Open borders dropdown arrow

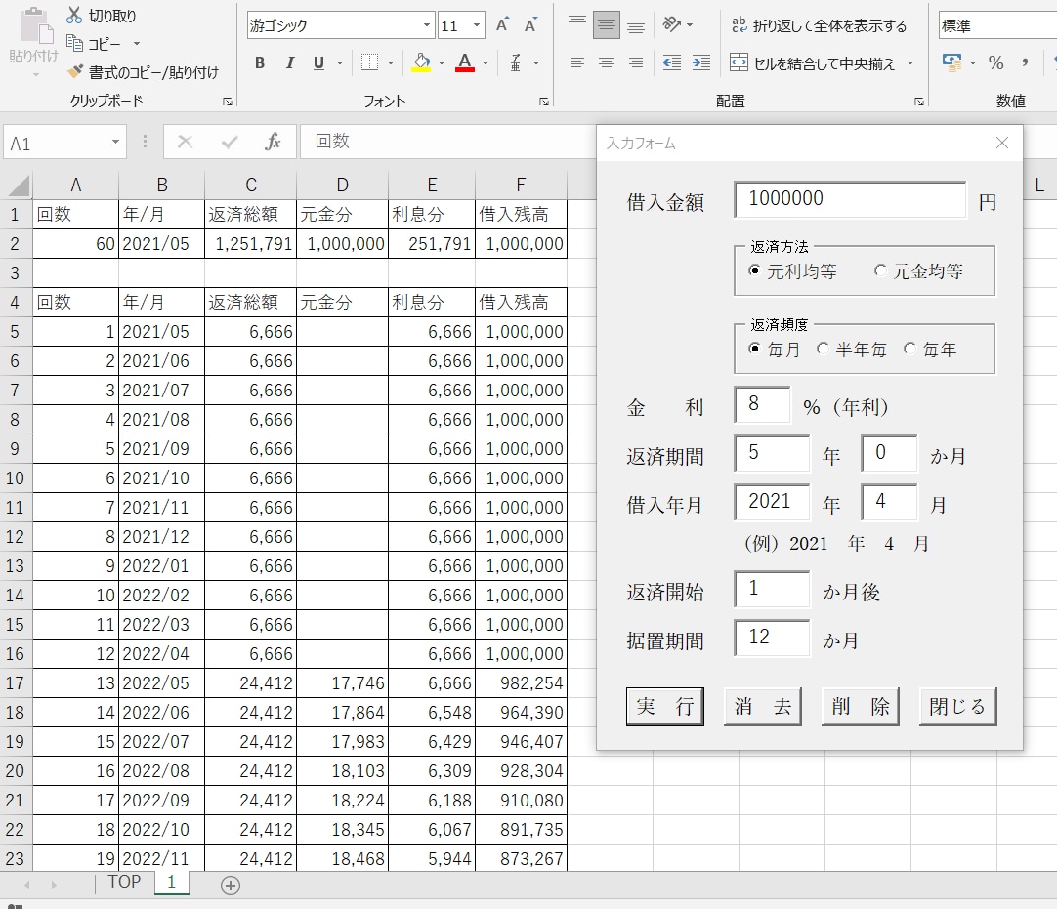391,63
